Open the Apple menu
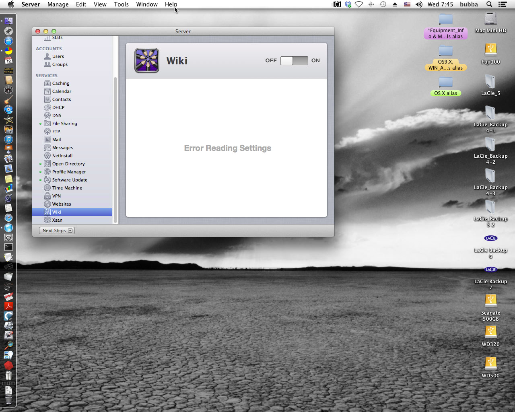The image size is (515, 412). pos(11,4)
